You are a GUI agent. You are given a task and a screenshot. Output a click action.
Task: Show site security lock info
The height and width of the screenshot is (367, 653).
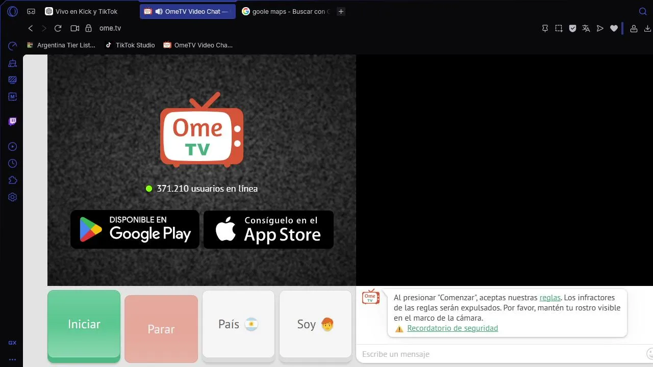click(x=89, y=29)
